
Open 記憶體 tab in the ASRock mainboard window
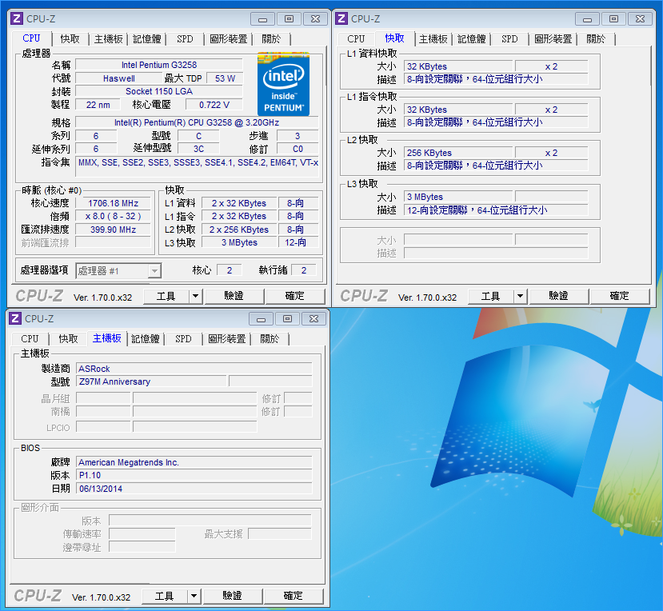coord(145,339)
